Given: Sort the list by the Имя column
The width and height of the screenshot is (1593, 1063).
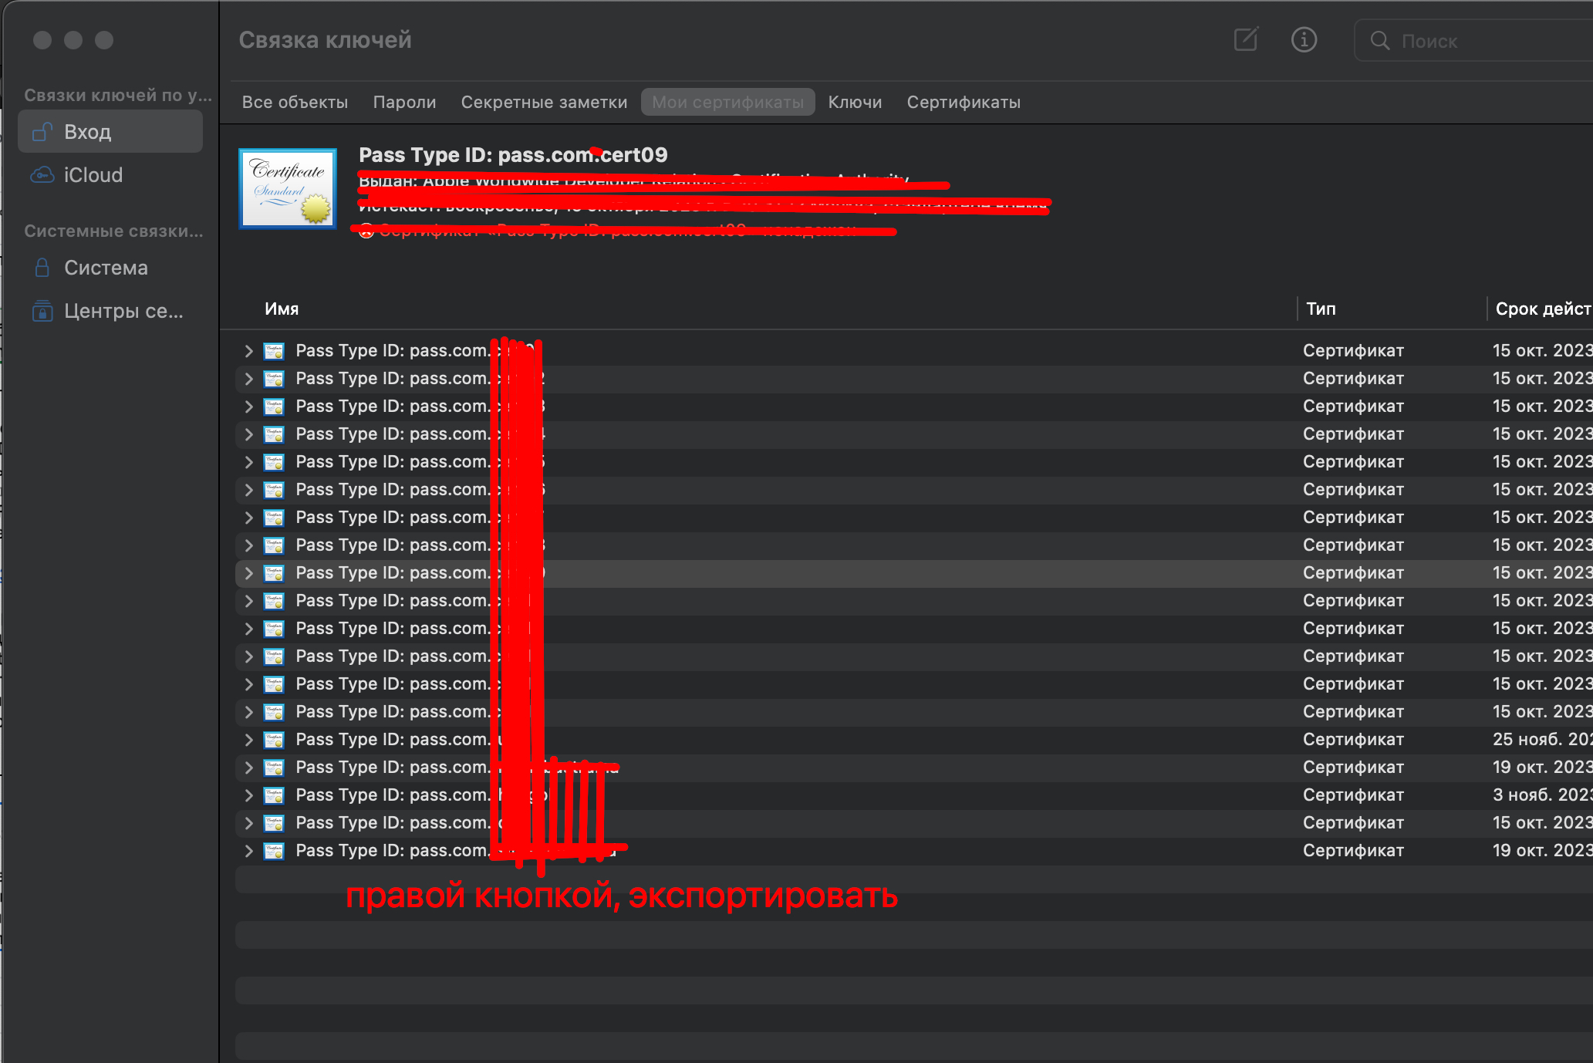Looking at the screenshot, I should pos(282,309).
